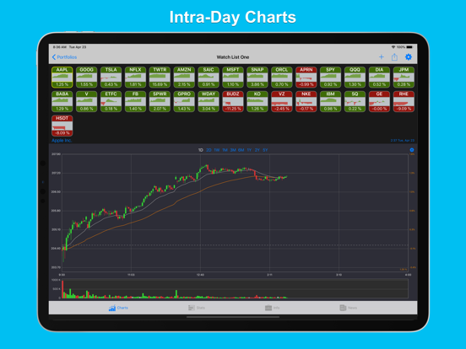The width and height of the screenshot is (466, 349).
Task: Select the IBM ticker tile
Action: click(x=330, y=101)
